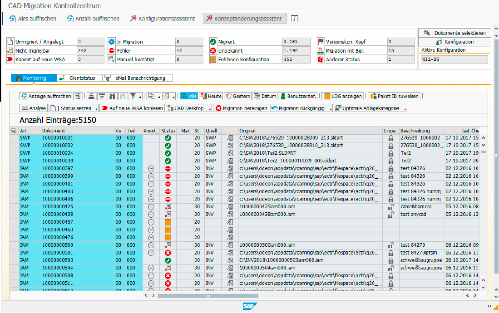The height and width of the screenshot is (313, 499).
Task: Click Auf neue WSA kopieren button
Action: click(132, 108)
